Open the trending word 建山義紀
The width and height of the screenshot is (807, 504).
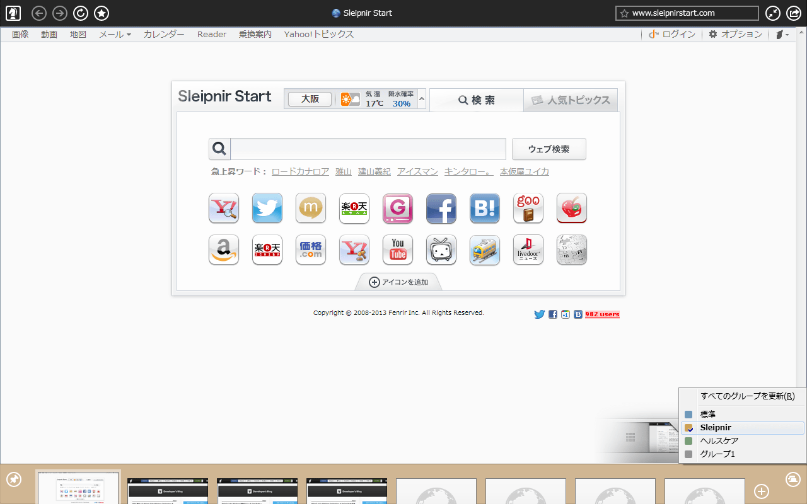[x=374, y=171]
